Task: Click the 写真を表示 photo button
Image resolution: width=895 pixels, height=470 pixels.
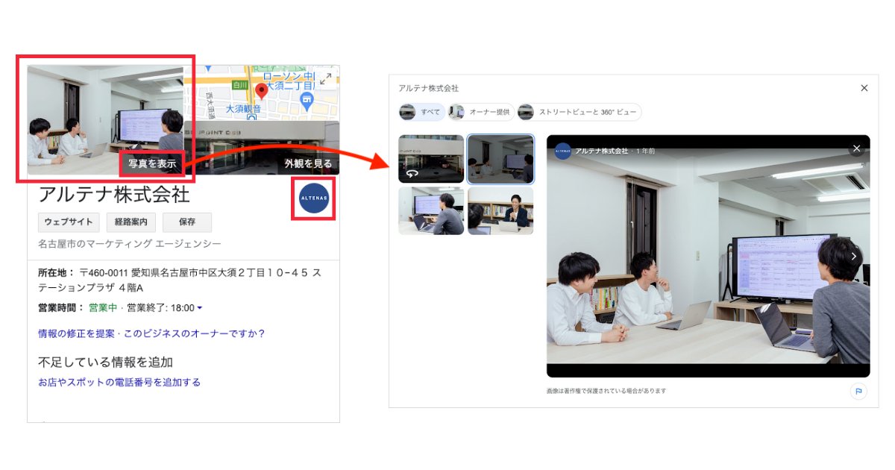Action: [152, 163]
